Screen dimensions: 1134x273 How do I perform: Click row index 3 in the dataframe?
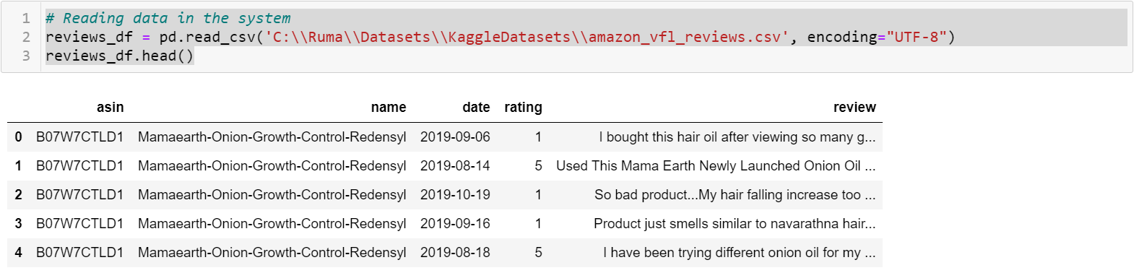point(18,223)
